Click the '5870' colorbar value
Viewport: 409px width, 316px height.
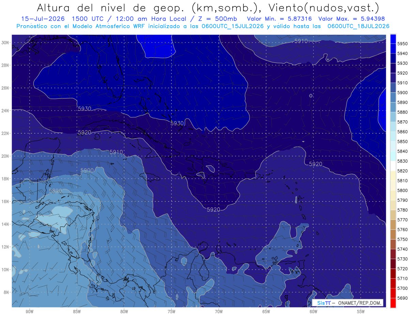pos(402,122)
